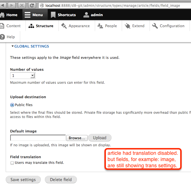The image size is (191, 191).
Task: Click the Delete field button
Action: coord(61,180)
